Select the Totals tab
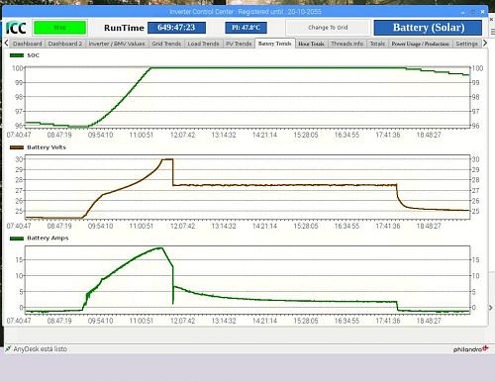Image resolution: width=495 pixels, height=381 pixels. (377, 44)
